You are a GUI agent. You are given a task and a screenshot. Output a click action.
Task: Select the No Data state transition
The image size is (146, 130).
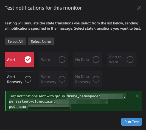click(x=88, y=60)
